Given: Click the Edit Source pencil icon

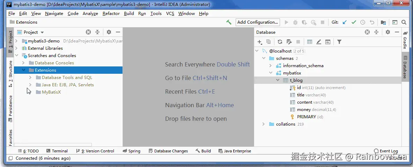Looking at the screenshot, I should coord(319,42).
